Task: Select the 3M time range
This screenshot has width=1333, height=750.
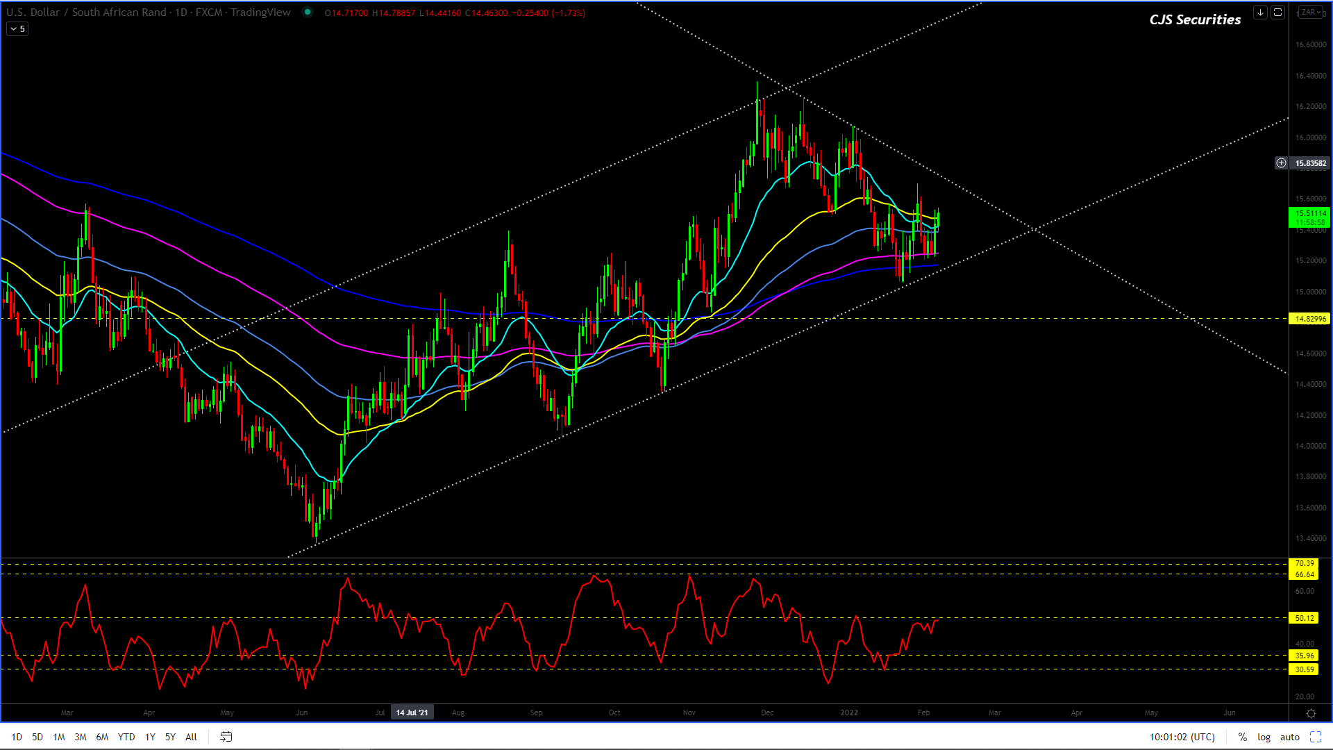Action: [x=81, y=737]
